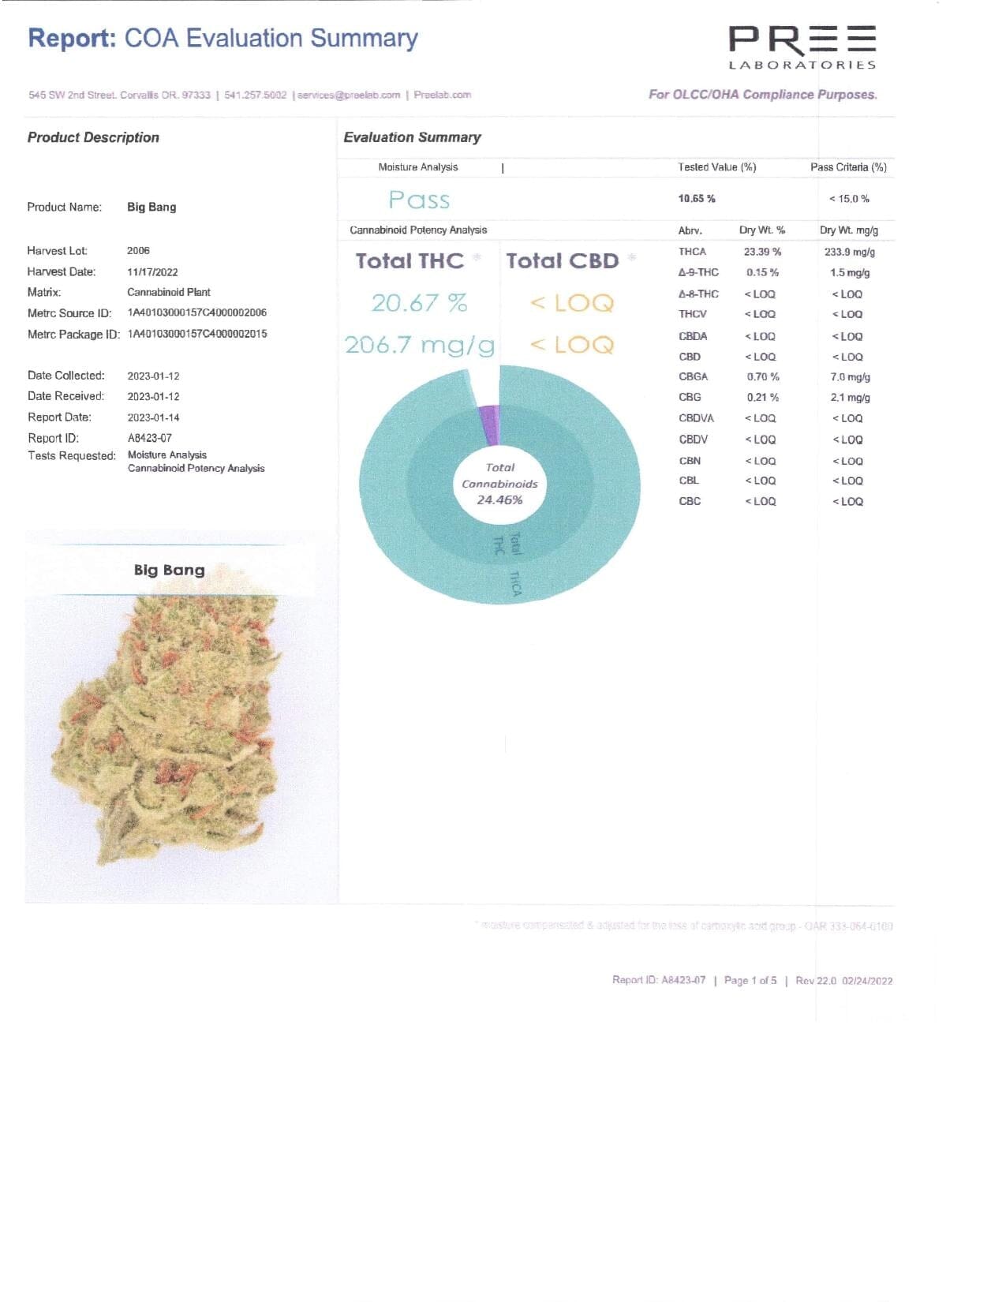Select the 206.7 mg/g Total THC value
The height and width of the screenshot is (1302, 1006).
click(419, 345)
